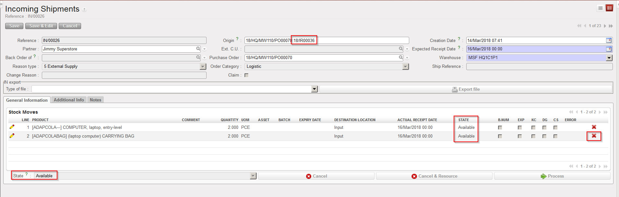Switch to the Additional Info tab
The height and width of the screenshot is (197, 619).
69,100
